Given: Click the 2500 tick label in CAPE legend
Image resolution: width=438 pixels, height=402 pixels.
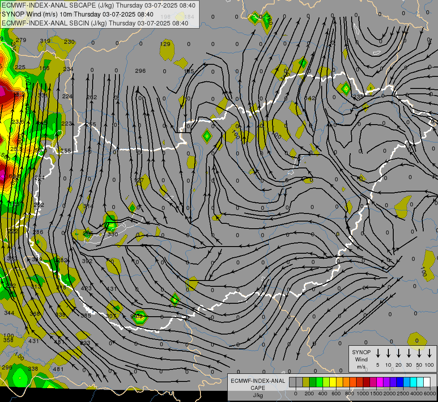Looking at the screenshot, I should 403,394.
